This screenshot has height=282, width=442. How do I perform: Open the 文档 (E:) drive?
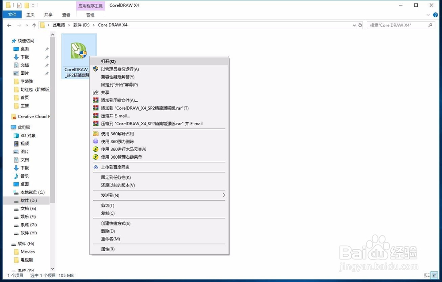pyautogui.click(x=25, y=209)
